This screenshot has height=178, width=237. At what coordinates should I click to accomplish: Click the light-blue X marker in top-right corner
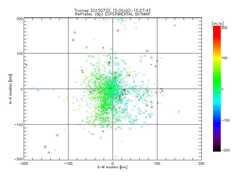tap(175, 26)
